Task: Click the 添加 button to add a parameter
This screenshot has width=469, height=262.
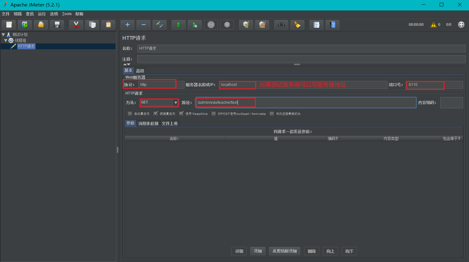Action: click(x=258, y=251)
